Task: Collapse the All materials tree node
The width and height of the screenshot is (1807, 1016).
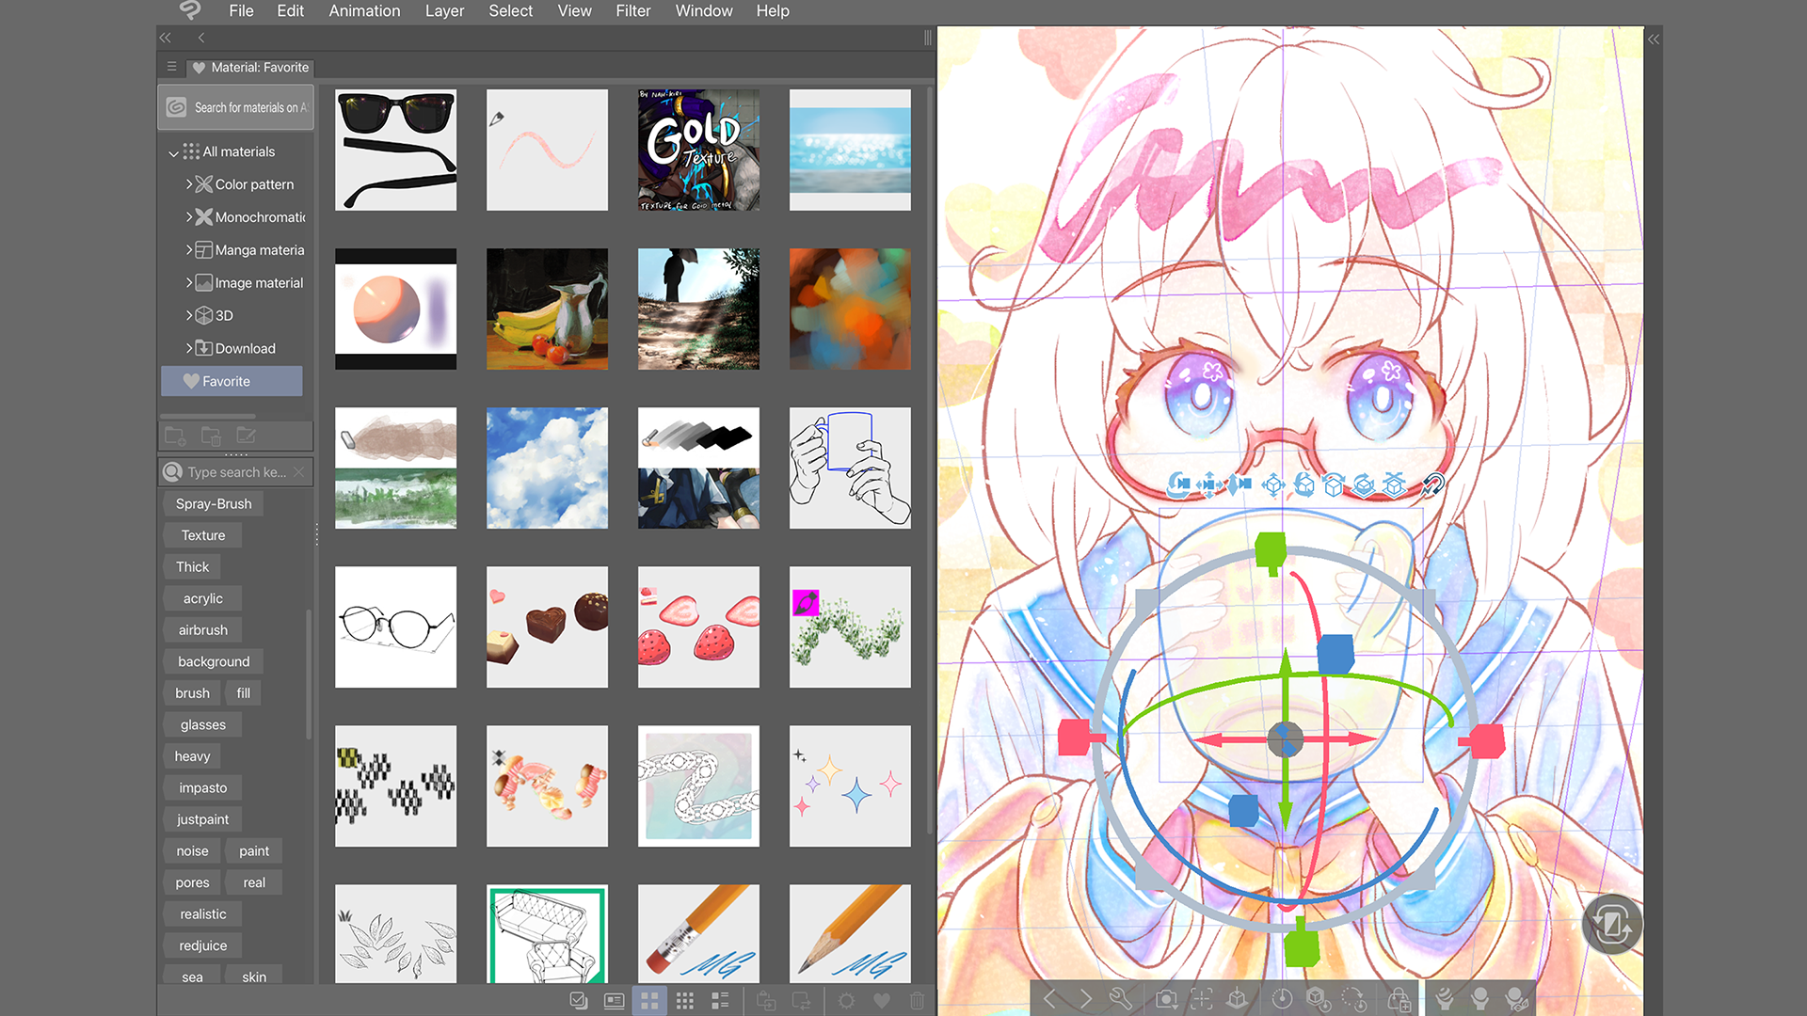Action: (x=174, y=152)
